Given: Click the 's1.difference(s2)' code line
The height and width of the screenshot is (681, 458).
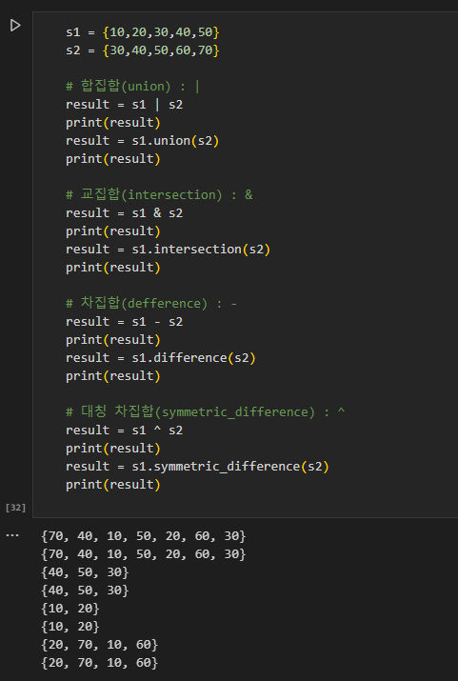Looking at the screenshot, I should click(161, 358).
